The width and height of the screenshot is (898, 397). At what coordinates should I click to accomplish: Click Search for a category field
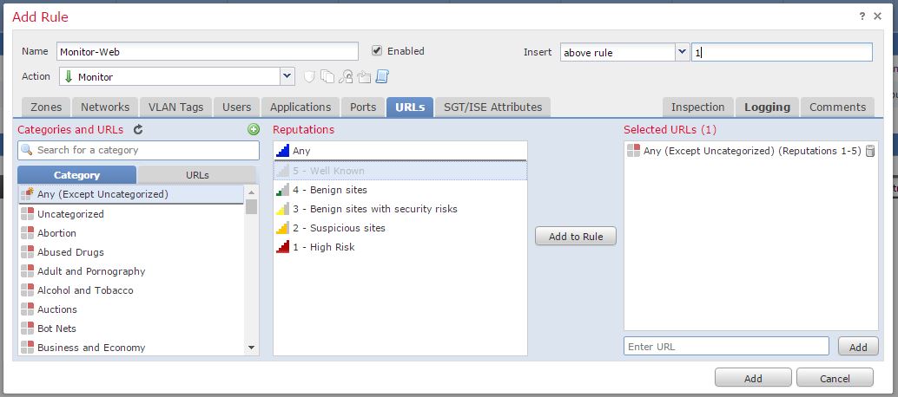138,150
